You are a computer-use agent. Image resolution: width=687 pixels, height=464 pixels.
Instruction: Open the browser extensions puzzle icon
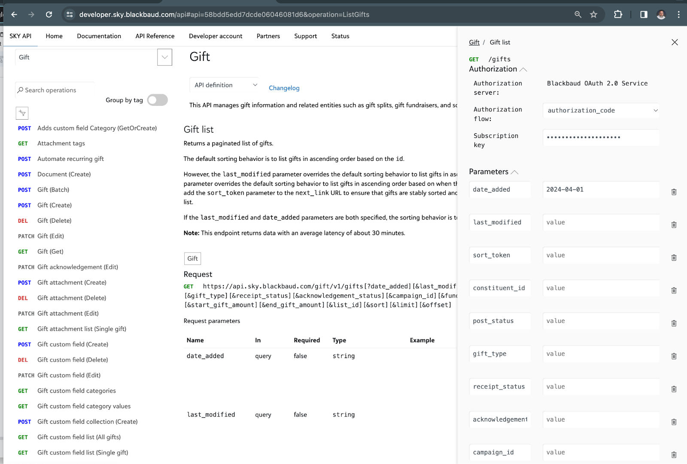618,15
